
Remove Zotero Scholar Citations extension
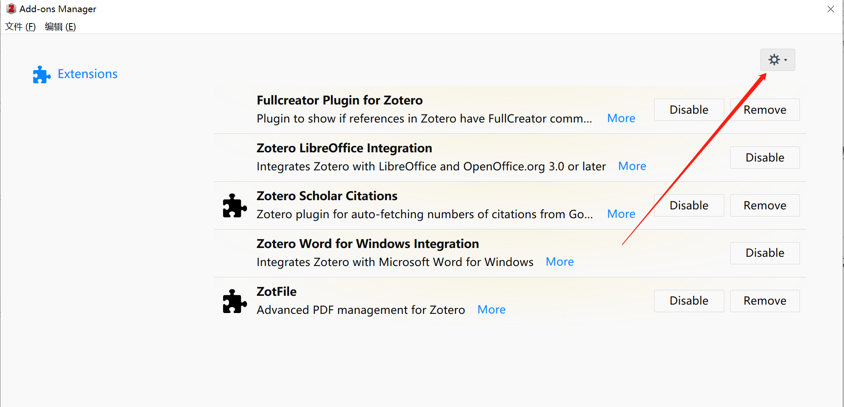pos(765,206)
